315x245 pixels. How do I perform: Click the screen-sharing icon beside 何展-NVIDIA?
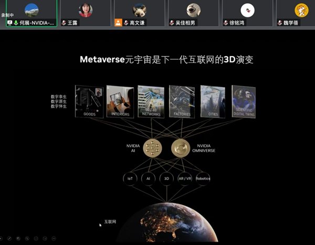click(9, 23)
